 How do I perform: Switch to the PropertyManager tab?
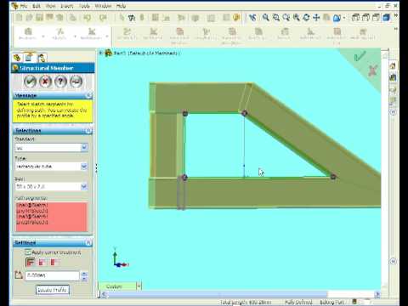tap(29, 57)
